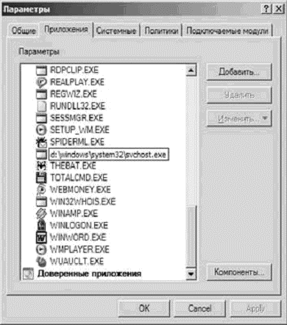Open the Изменить dropdown arrow
287x325 pixels.
pos(265,118)
